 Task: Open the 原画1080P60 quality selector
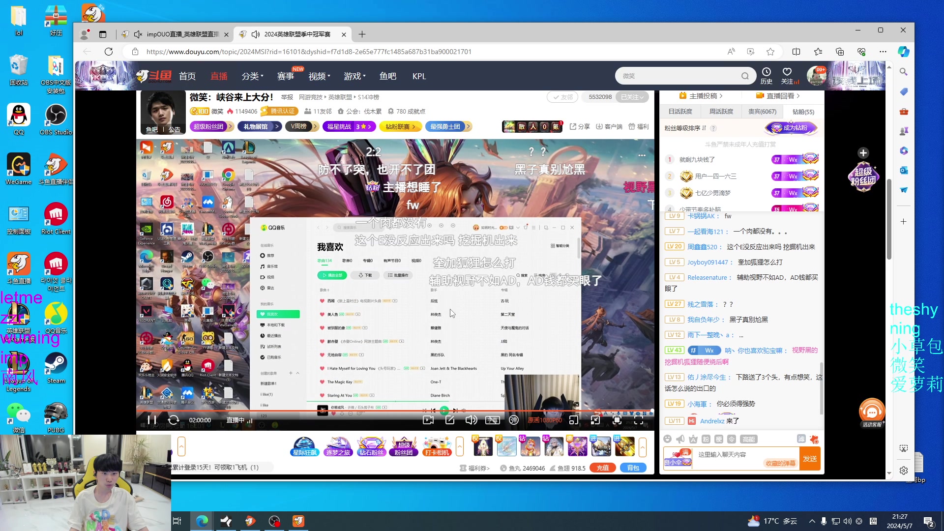point(545,420)
